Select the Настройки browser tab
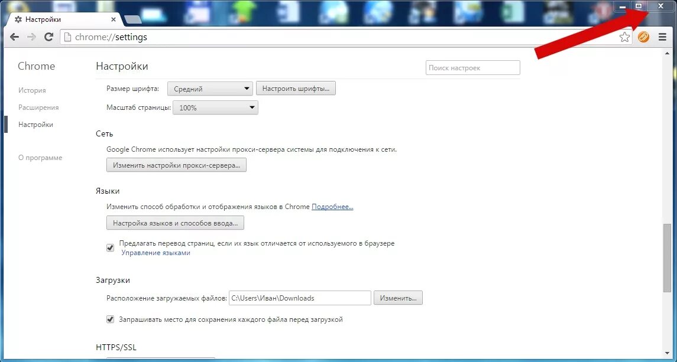Image resolution: width=677 pixels, height=362 pixels. pos(65,19)
